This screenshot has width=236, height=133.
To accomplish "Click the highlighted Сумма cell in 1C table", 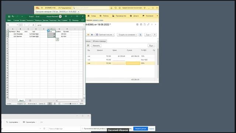I will click(133, 63).
